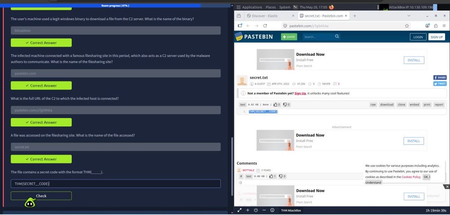The width and height of the screenshot is (450, 215).
Task: Click the THM AttackBox label in bottom bar
Action: coord(291,211)
